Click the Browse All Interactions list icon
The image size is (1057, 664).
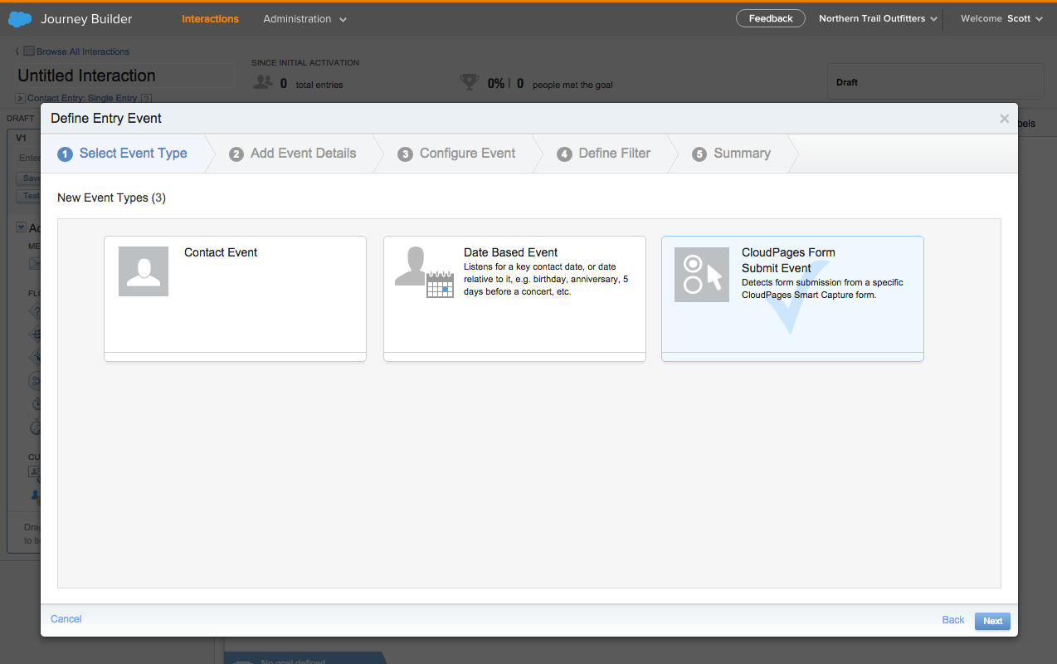point(29,51)
